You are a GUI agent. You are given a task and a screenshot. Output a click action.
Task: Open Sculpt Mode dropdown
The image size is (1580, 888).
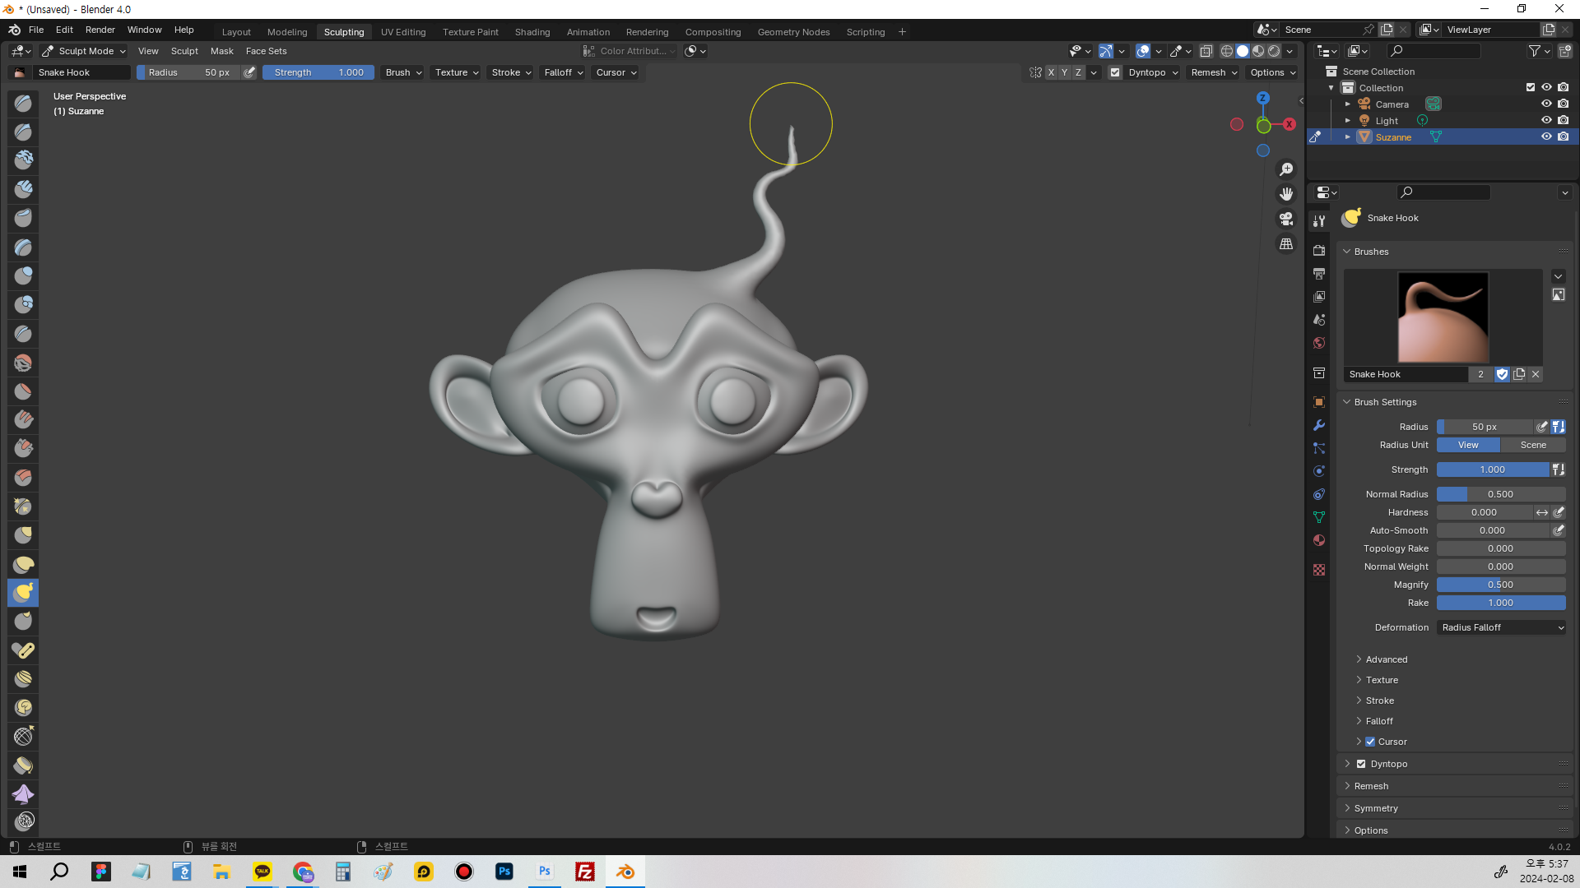point(84,51)
